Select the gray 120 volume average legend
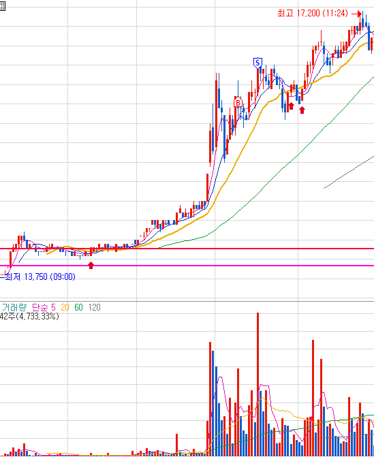 (x=95, y=307)
